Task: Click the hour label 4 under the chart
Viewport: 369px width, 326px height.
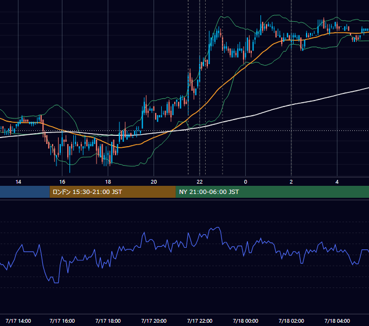Action: coord(337,182)
